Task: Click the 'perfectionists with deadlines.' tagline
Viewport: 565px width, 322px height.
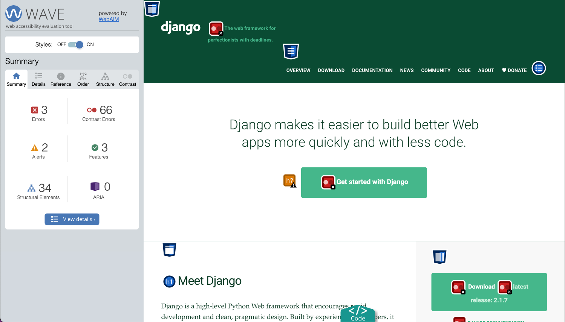Action: (x=240, y=40)
